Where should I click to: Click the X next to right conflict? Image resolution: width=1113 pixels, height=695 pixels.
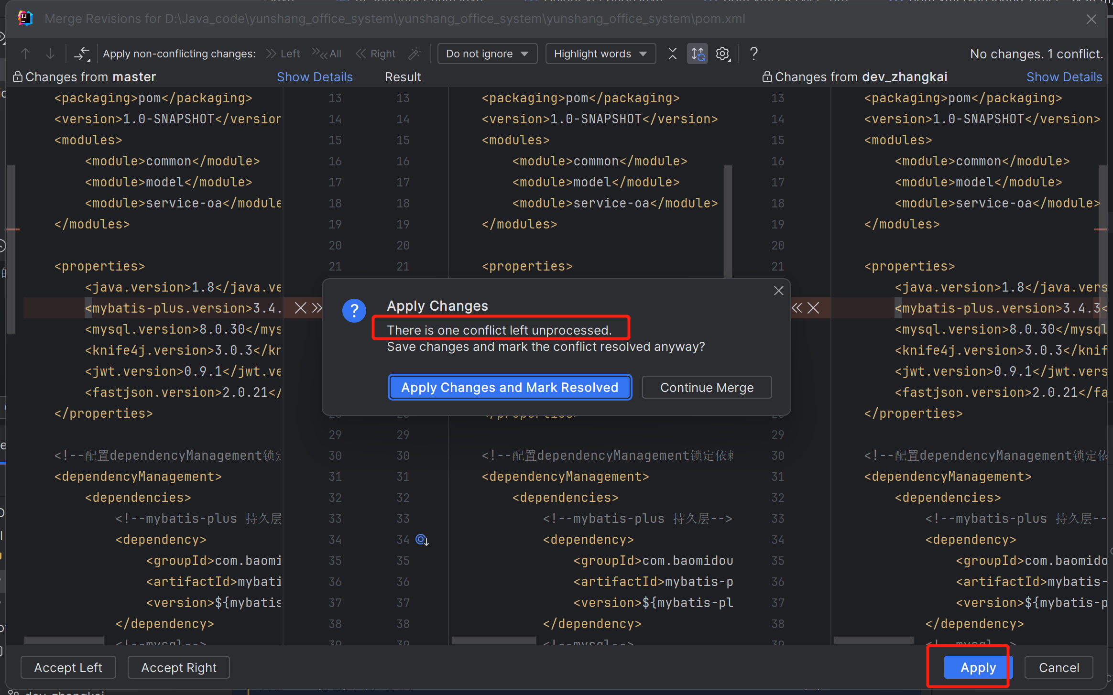813,308
